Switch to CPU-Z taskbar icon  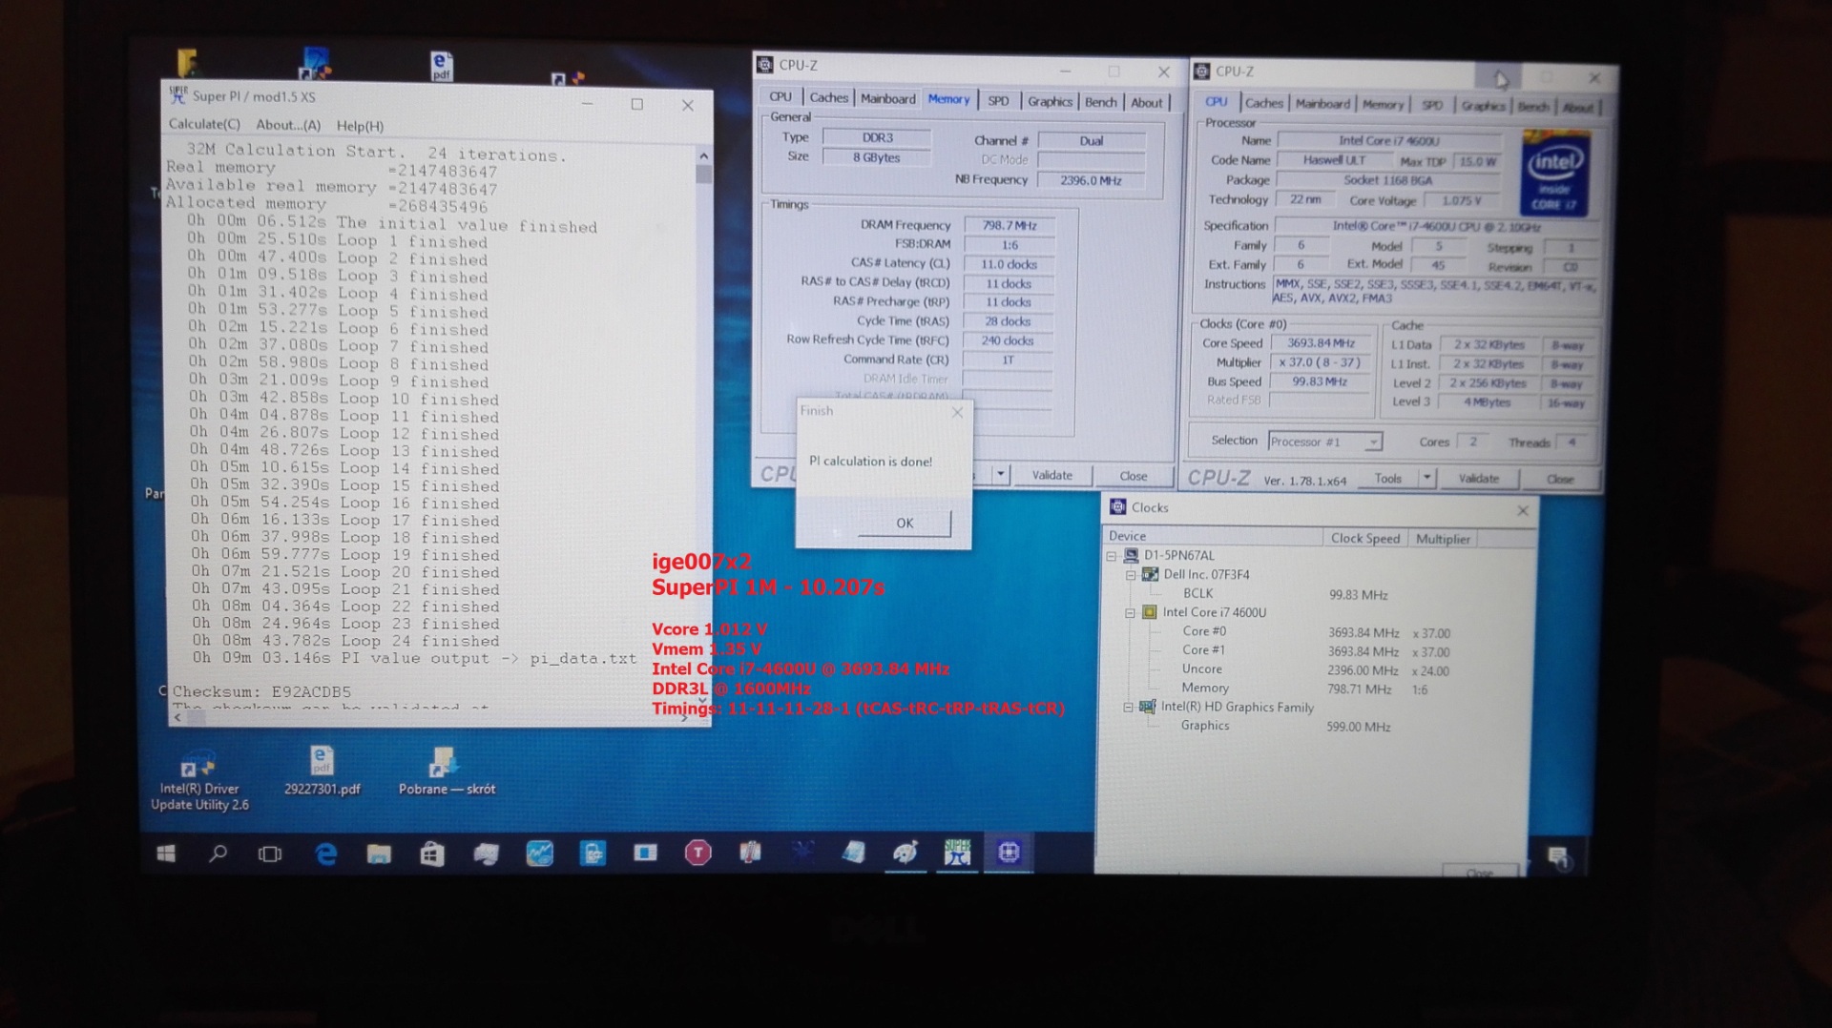tap(1009, 853)
